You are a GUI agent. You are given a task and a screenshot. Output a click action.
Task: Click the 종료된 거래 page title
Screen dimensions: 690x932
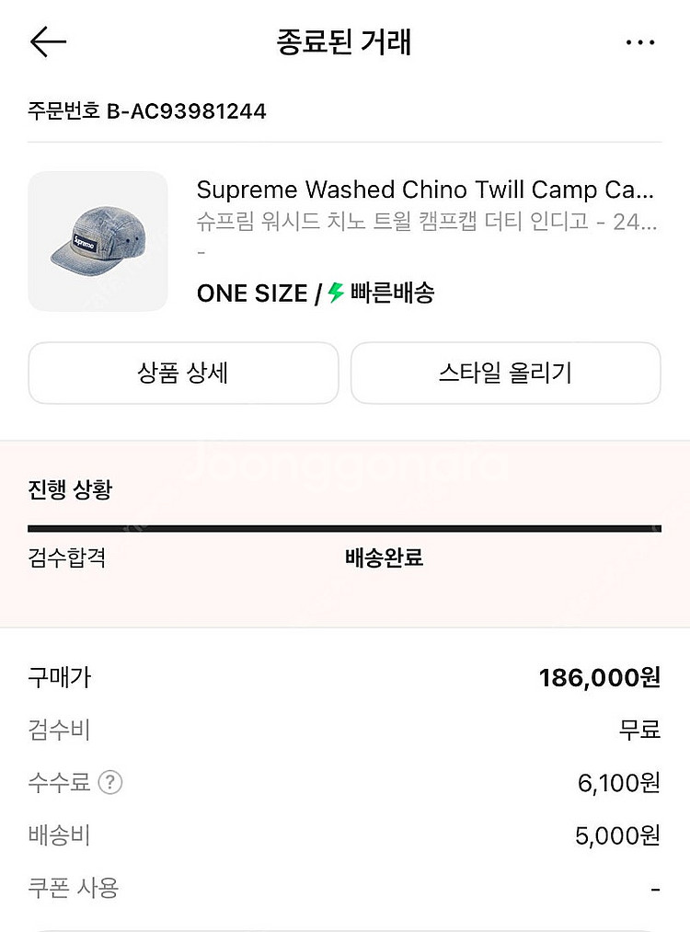(x=343, y=42)
